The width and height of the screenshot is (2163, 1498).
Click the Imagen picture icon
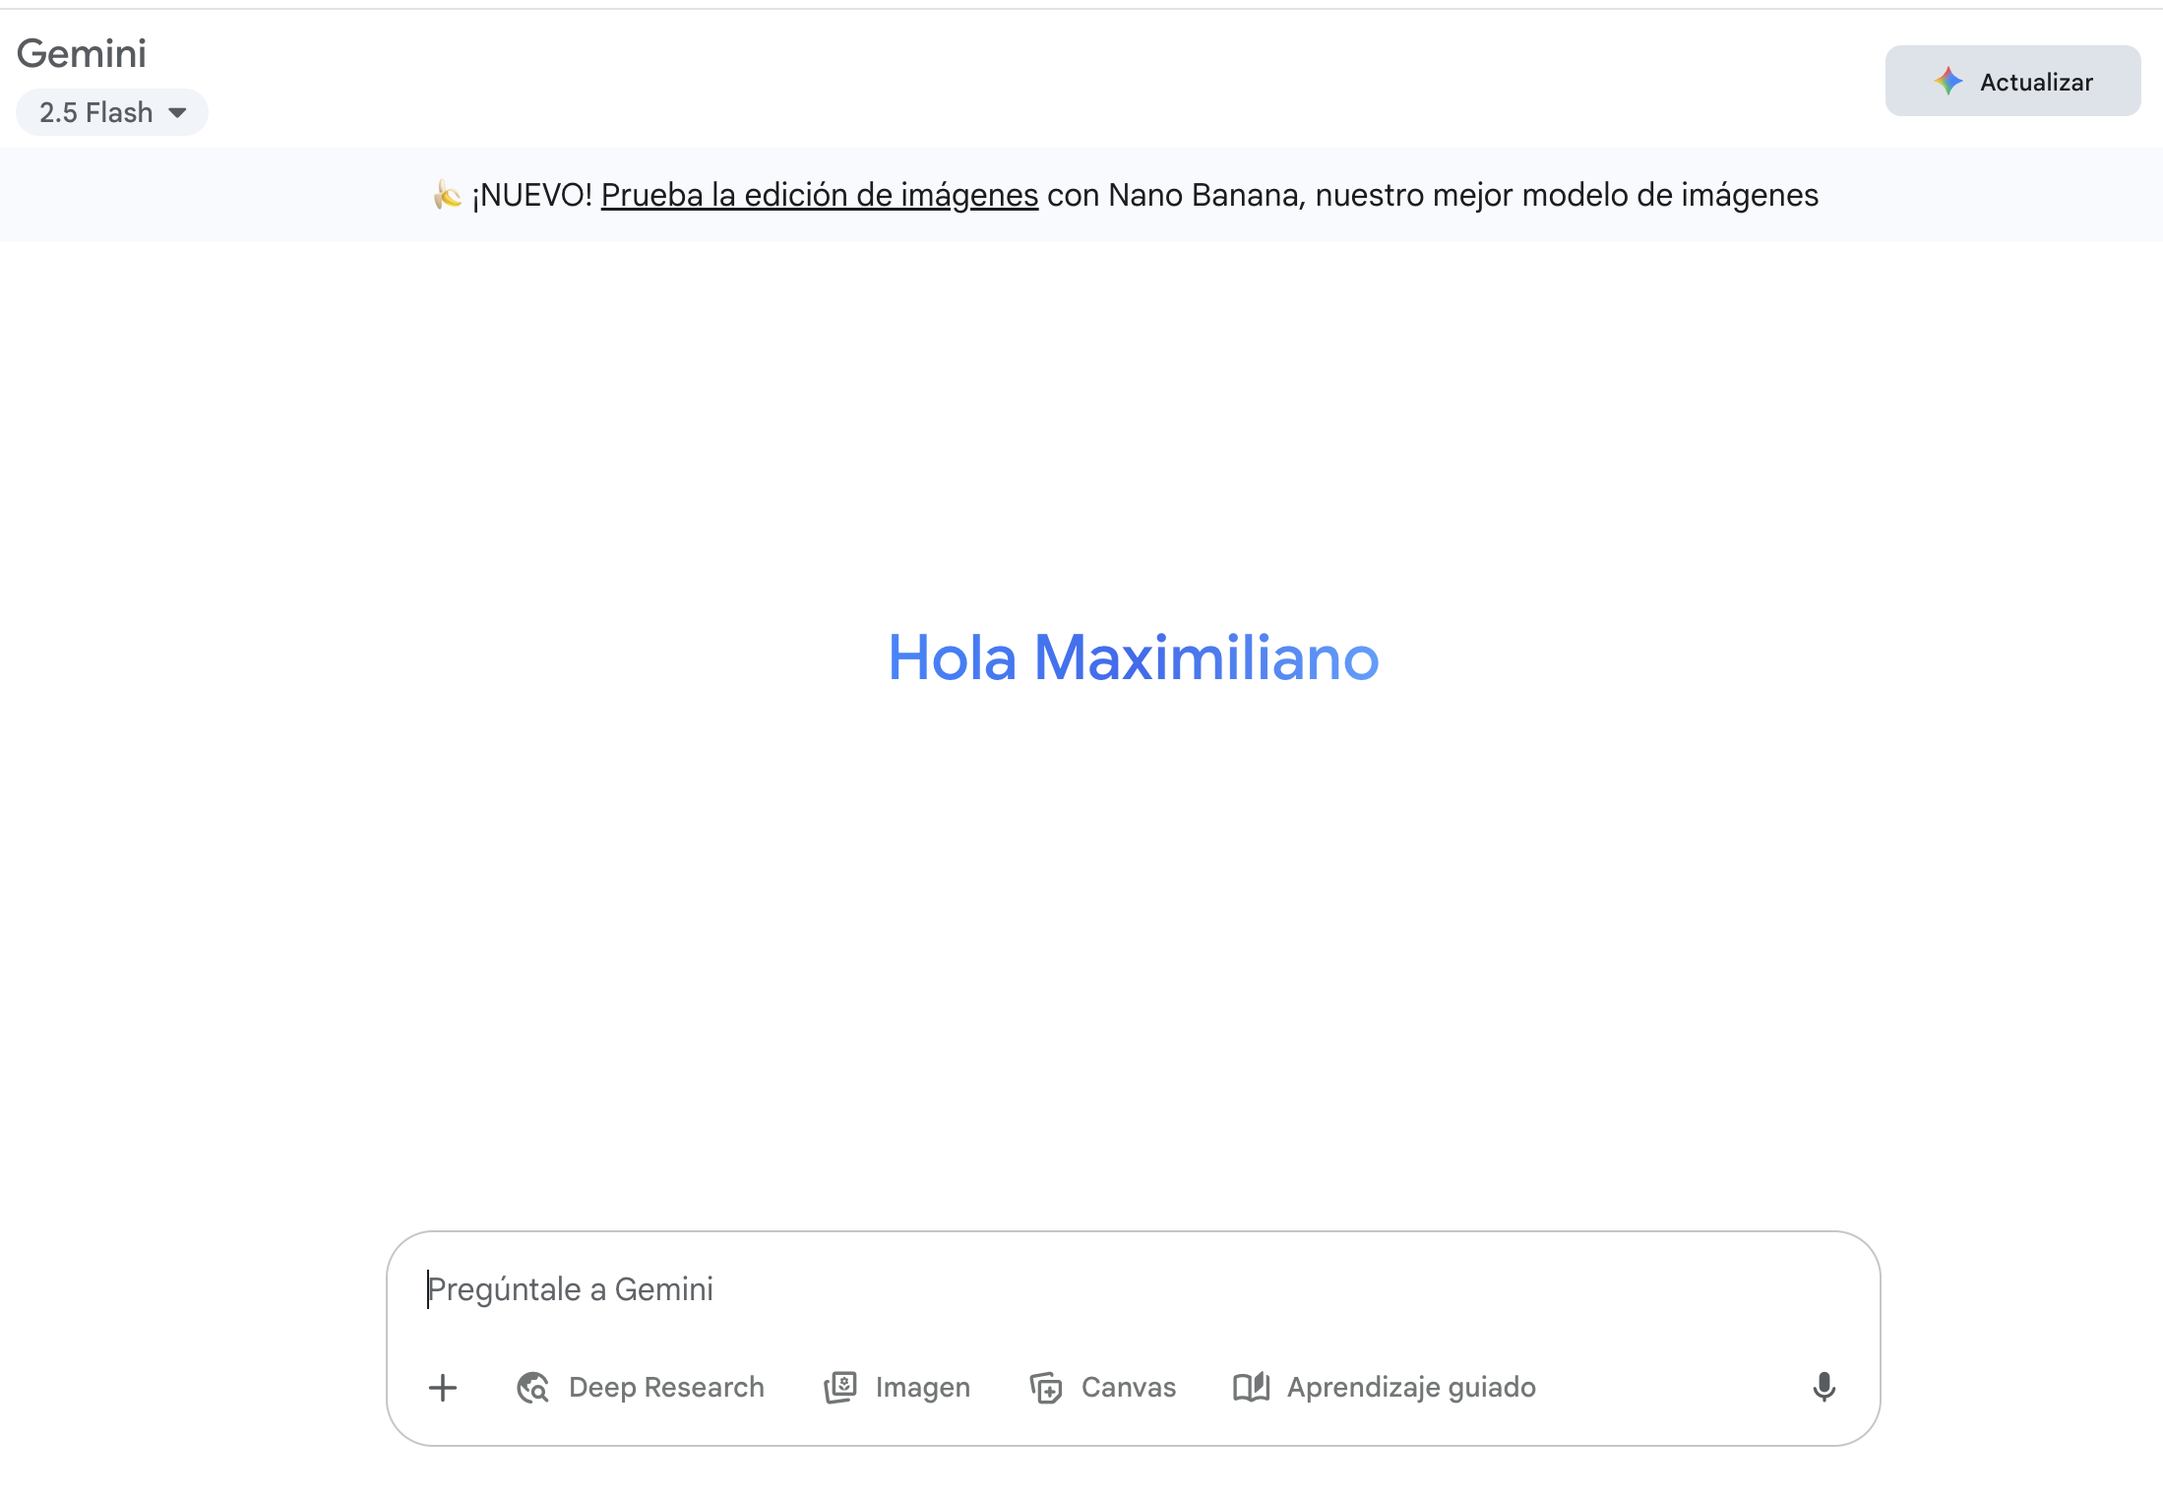[840, 1388]
